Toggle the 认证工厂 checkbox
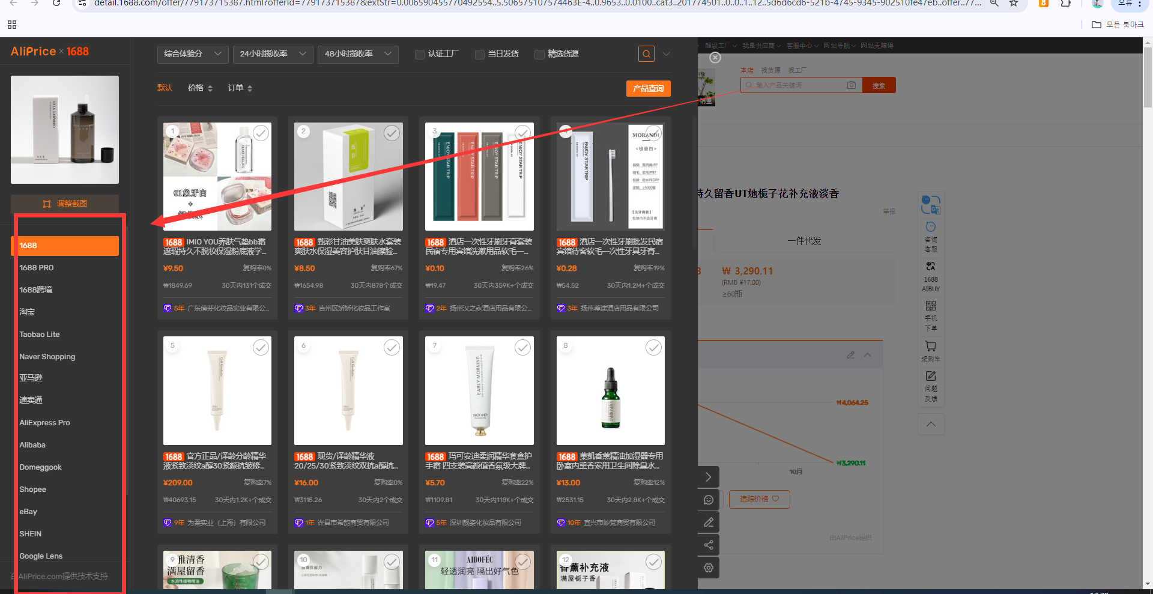Viewport: 1153px width, 594px height. pos(420,55)
